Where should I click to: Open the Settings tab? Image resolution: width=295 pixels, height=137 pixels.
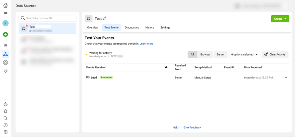coord(165,27)
